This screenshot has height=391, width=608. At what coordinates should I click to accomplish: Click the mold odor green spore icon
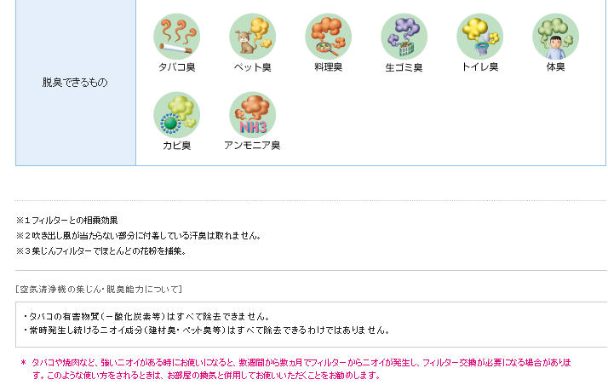click(x=177, y=115)
